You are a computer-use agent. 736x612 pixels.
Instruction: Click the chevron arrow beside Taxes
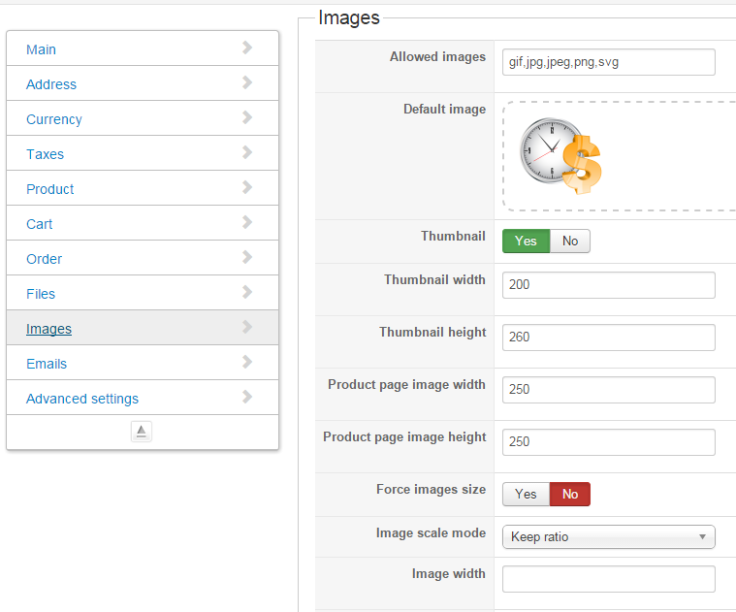click(247, 152)
